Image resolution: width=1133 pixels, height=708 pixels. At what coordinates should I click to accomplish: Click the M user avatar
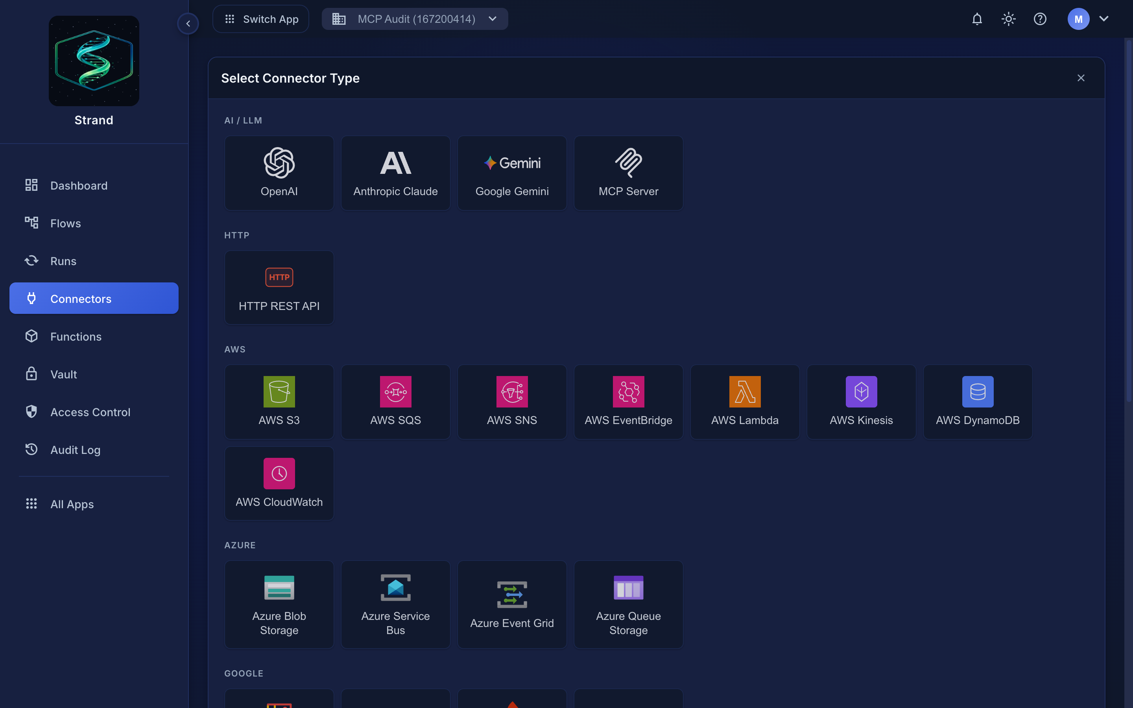tap(1078, 19)
